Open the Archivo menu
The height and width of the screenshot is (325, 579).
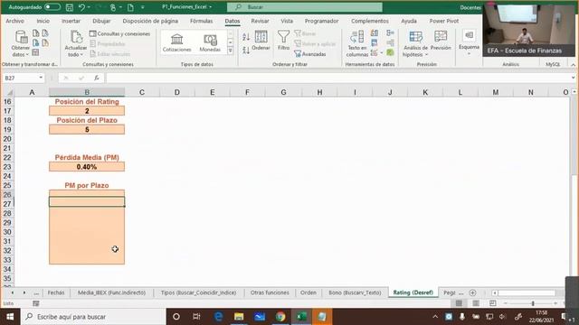click(14, 21)
